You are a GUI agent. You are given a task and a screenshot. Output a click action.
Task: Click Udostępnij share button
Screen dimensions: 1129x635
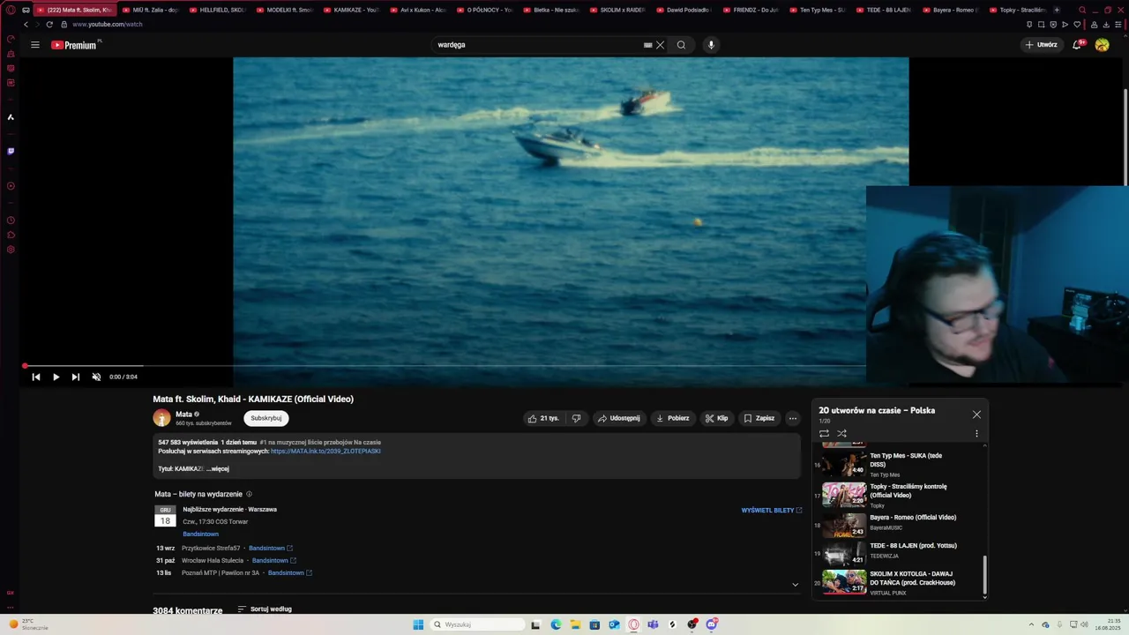(x=619, y=418)
